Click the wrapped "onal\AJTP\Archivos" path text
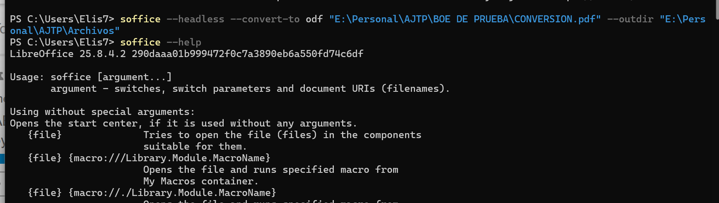Image resolution: width=719 pixels, height=203 pixels. (x=65, y=31)
